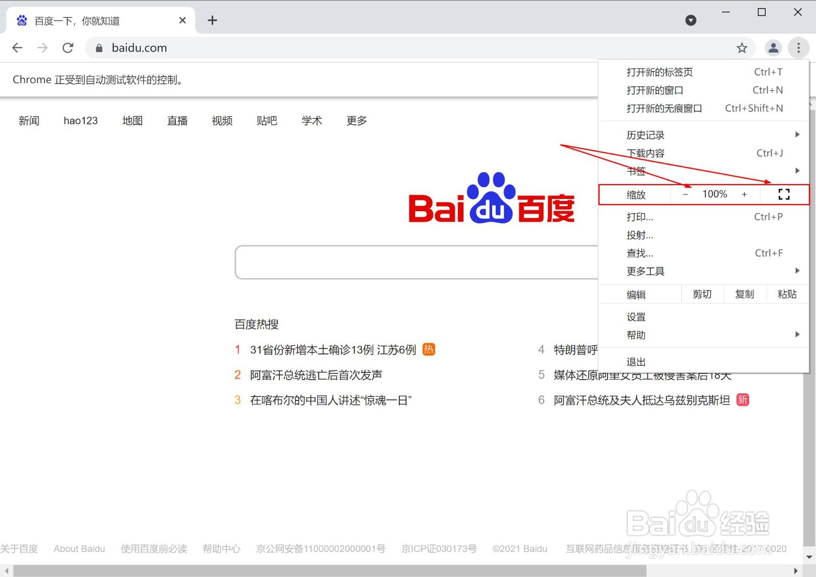Open the 学术 link
The image size is (816, 577).
tap(312, 121)
